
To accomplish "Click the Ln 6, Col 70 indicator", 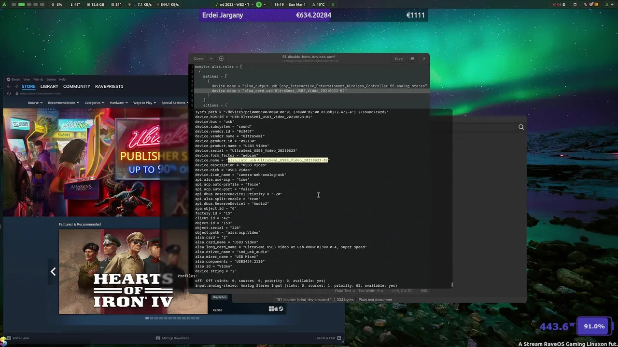I will [x=401, y=291].
